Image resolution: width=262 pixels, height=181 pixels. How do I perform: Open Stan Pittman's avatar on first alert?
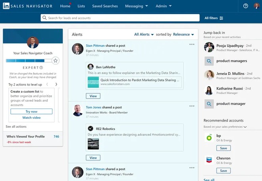(x=77, y=49)
